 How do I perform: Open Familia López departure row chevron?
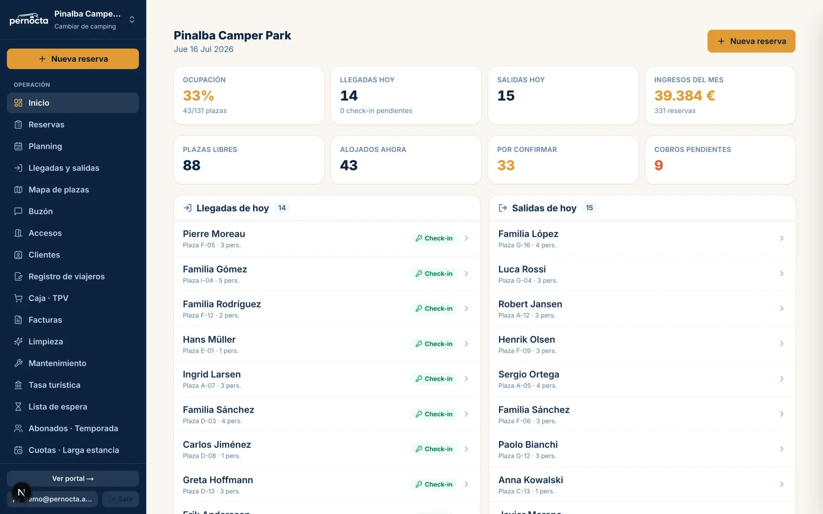pyautogui.click(x=781, y=238)
